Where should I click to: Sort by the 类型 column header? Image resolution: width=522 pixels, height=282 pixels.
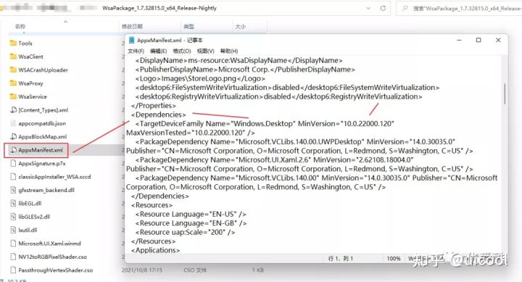point(188,26)
